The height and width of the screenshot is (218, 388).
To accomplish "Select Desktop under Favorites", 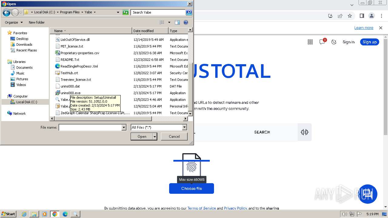I will pyautogui.click(x=22, y=39).
